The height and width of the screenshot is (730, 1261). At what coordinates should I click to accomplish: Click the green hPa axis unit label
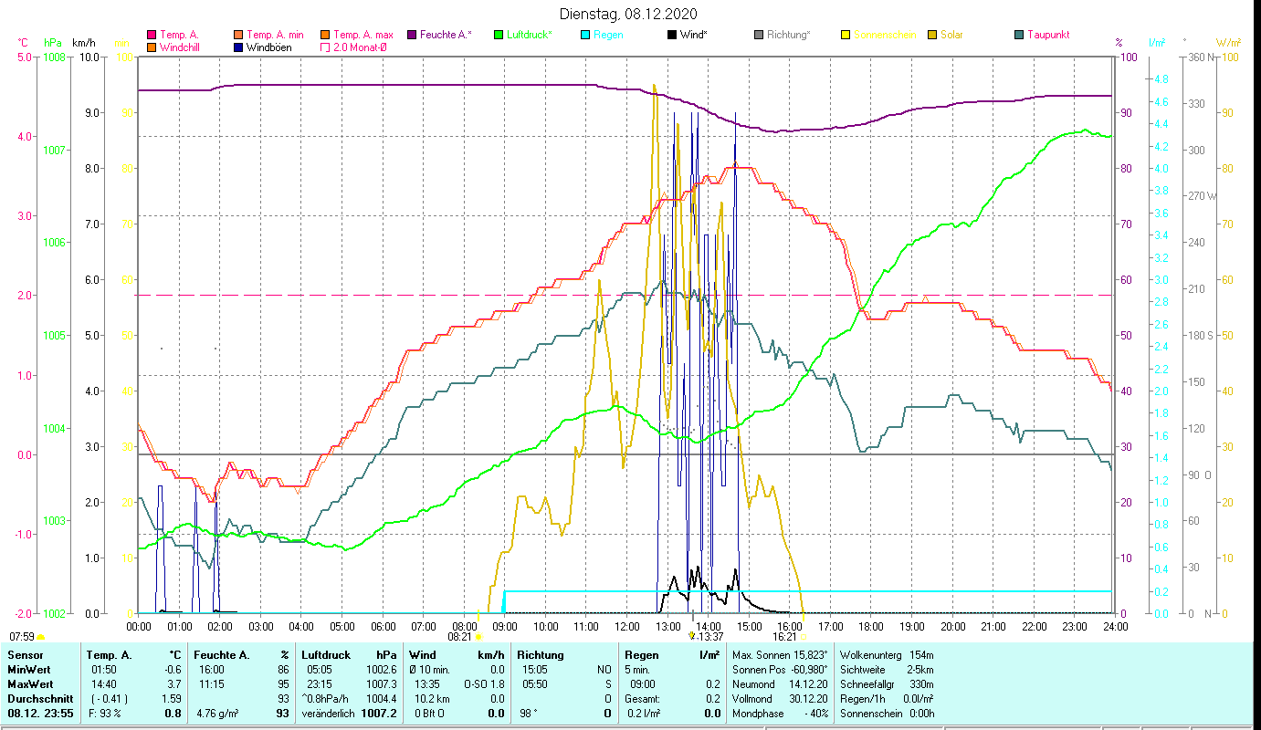pyautogui.click(x=54, y=43)
